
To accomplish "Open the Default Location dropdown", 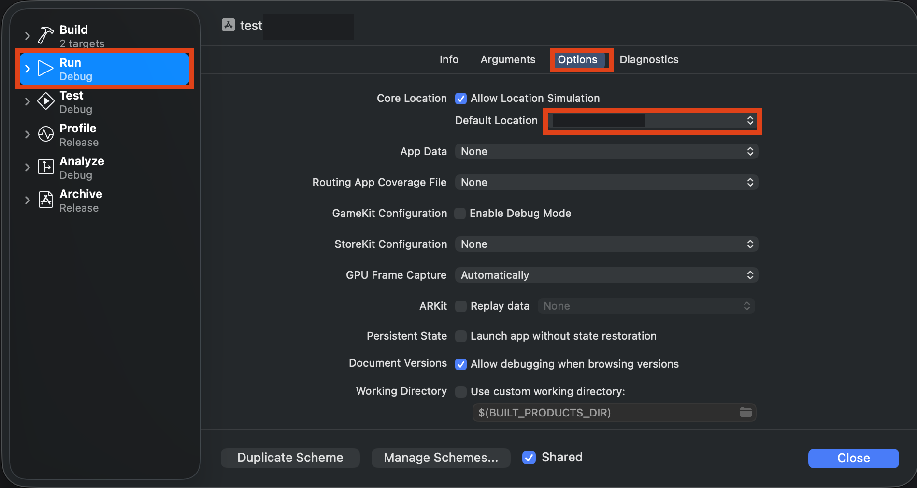I will (652, 121).
